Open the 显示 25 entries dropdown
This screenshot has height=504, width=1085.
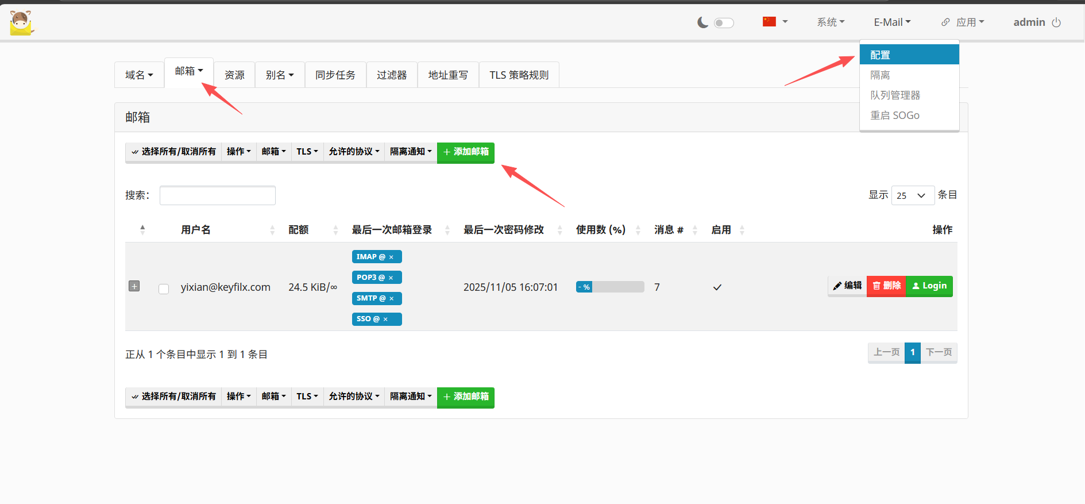(912, 195)
